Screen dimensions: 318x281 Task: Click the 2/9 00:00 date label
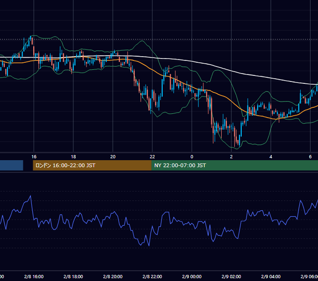tap(192, 276)
